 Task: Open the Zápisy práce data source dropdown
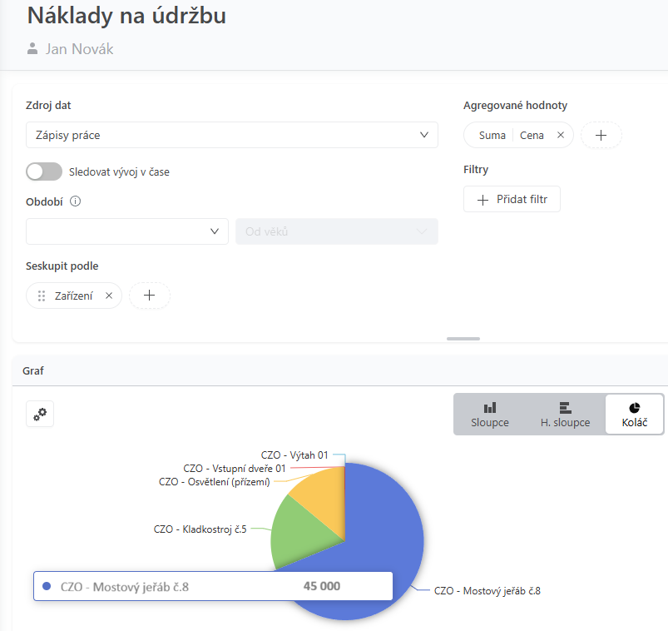pyautogui.click(x=232, y=135)
